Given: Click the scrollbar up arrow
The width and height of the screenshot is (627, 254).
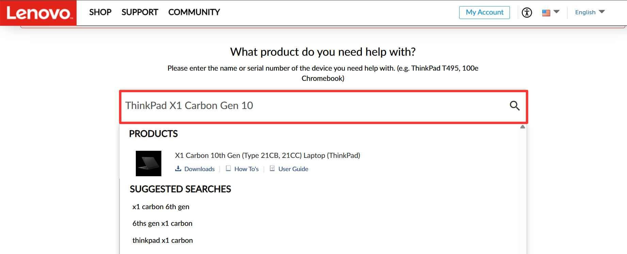Looking at the screenshot, I should 522,126.
